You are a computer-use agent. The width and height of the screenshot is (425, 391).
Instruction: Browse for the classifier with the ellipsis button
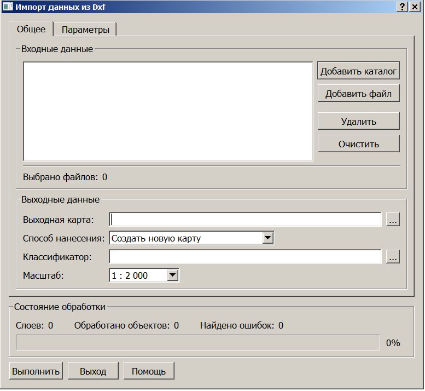click(393, 257)
